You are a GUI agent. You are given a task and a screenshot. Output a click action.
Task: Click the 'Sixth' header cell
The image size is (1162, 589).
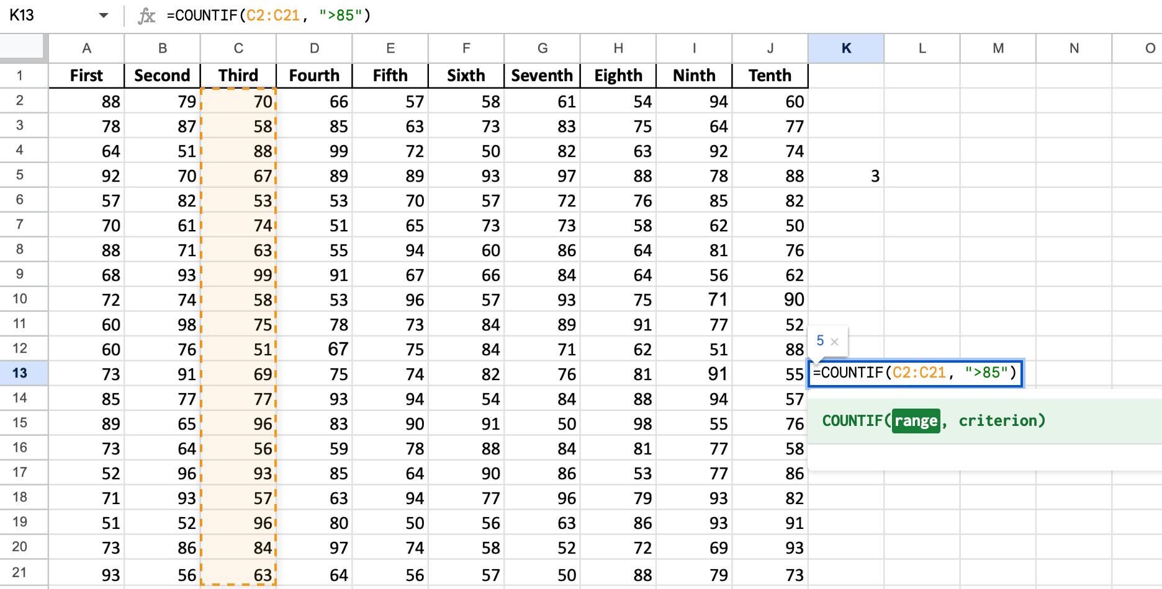click(x=466, y=76)
